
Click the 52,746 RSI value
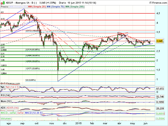(x=160, y=97)
